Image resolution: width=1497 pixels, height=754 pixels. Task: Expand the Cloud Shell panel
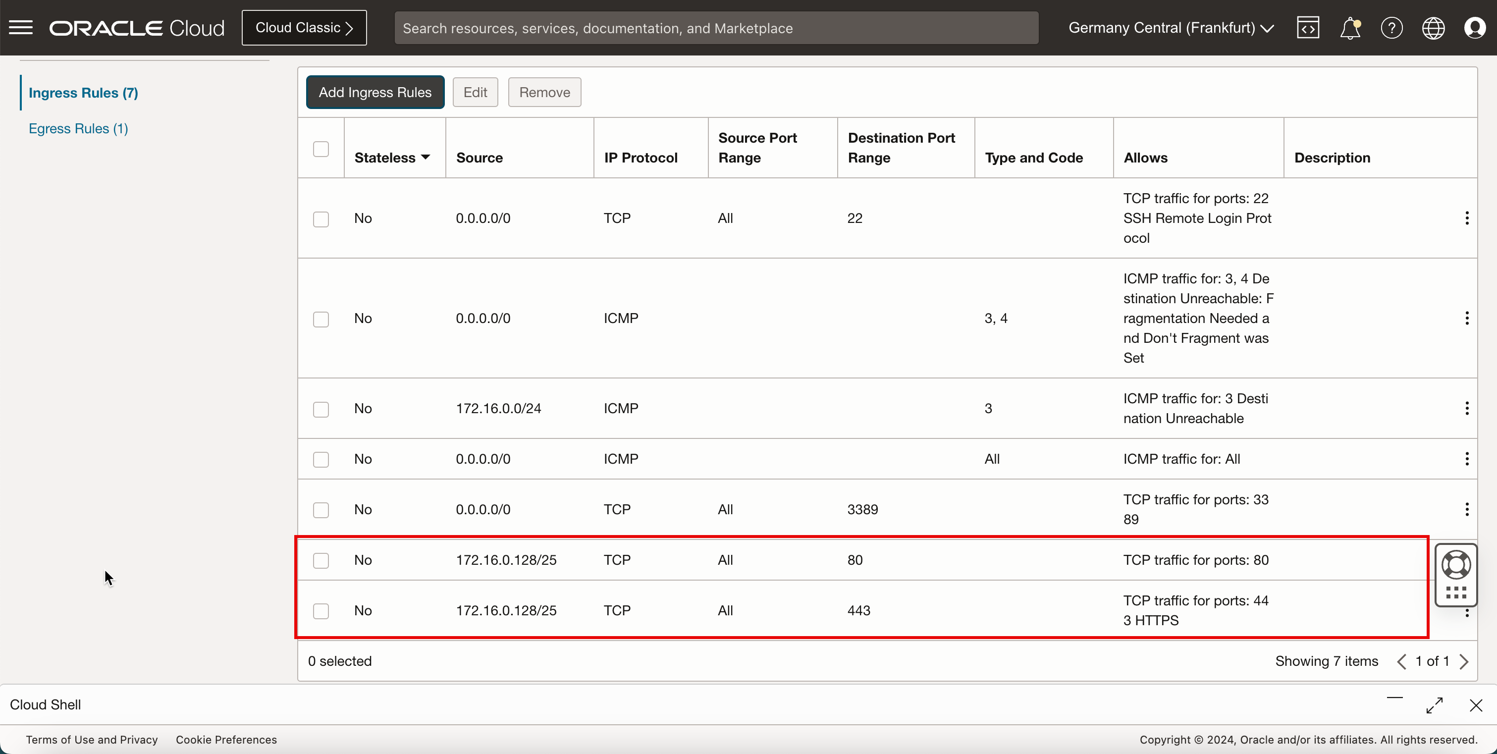tap(1434, 705)
